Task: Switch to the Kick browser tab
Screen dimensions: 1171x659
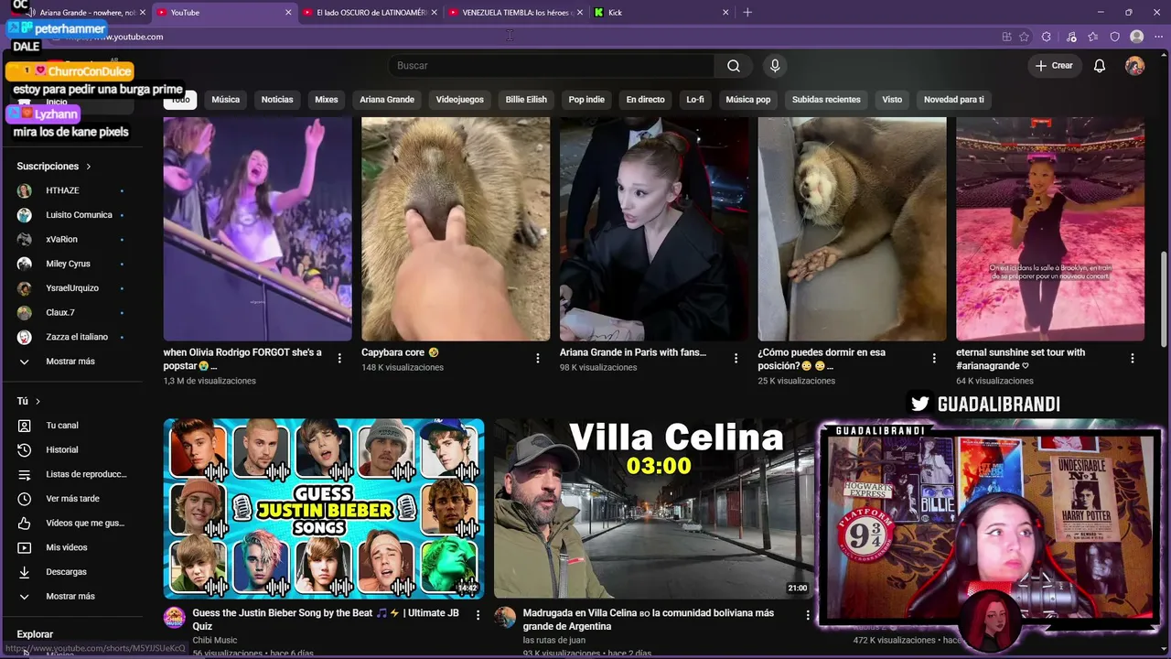Action: [661, 13]
